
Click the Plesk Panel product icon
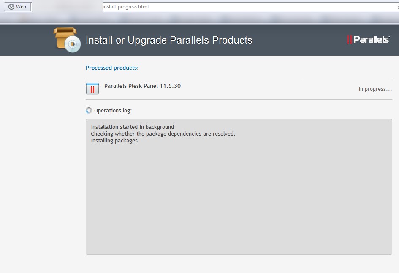coord(92,89)
